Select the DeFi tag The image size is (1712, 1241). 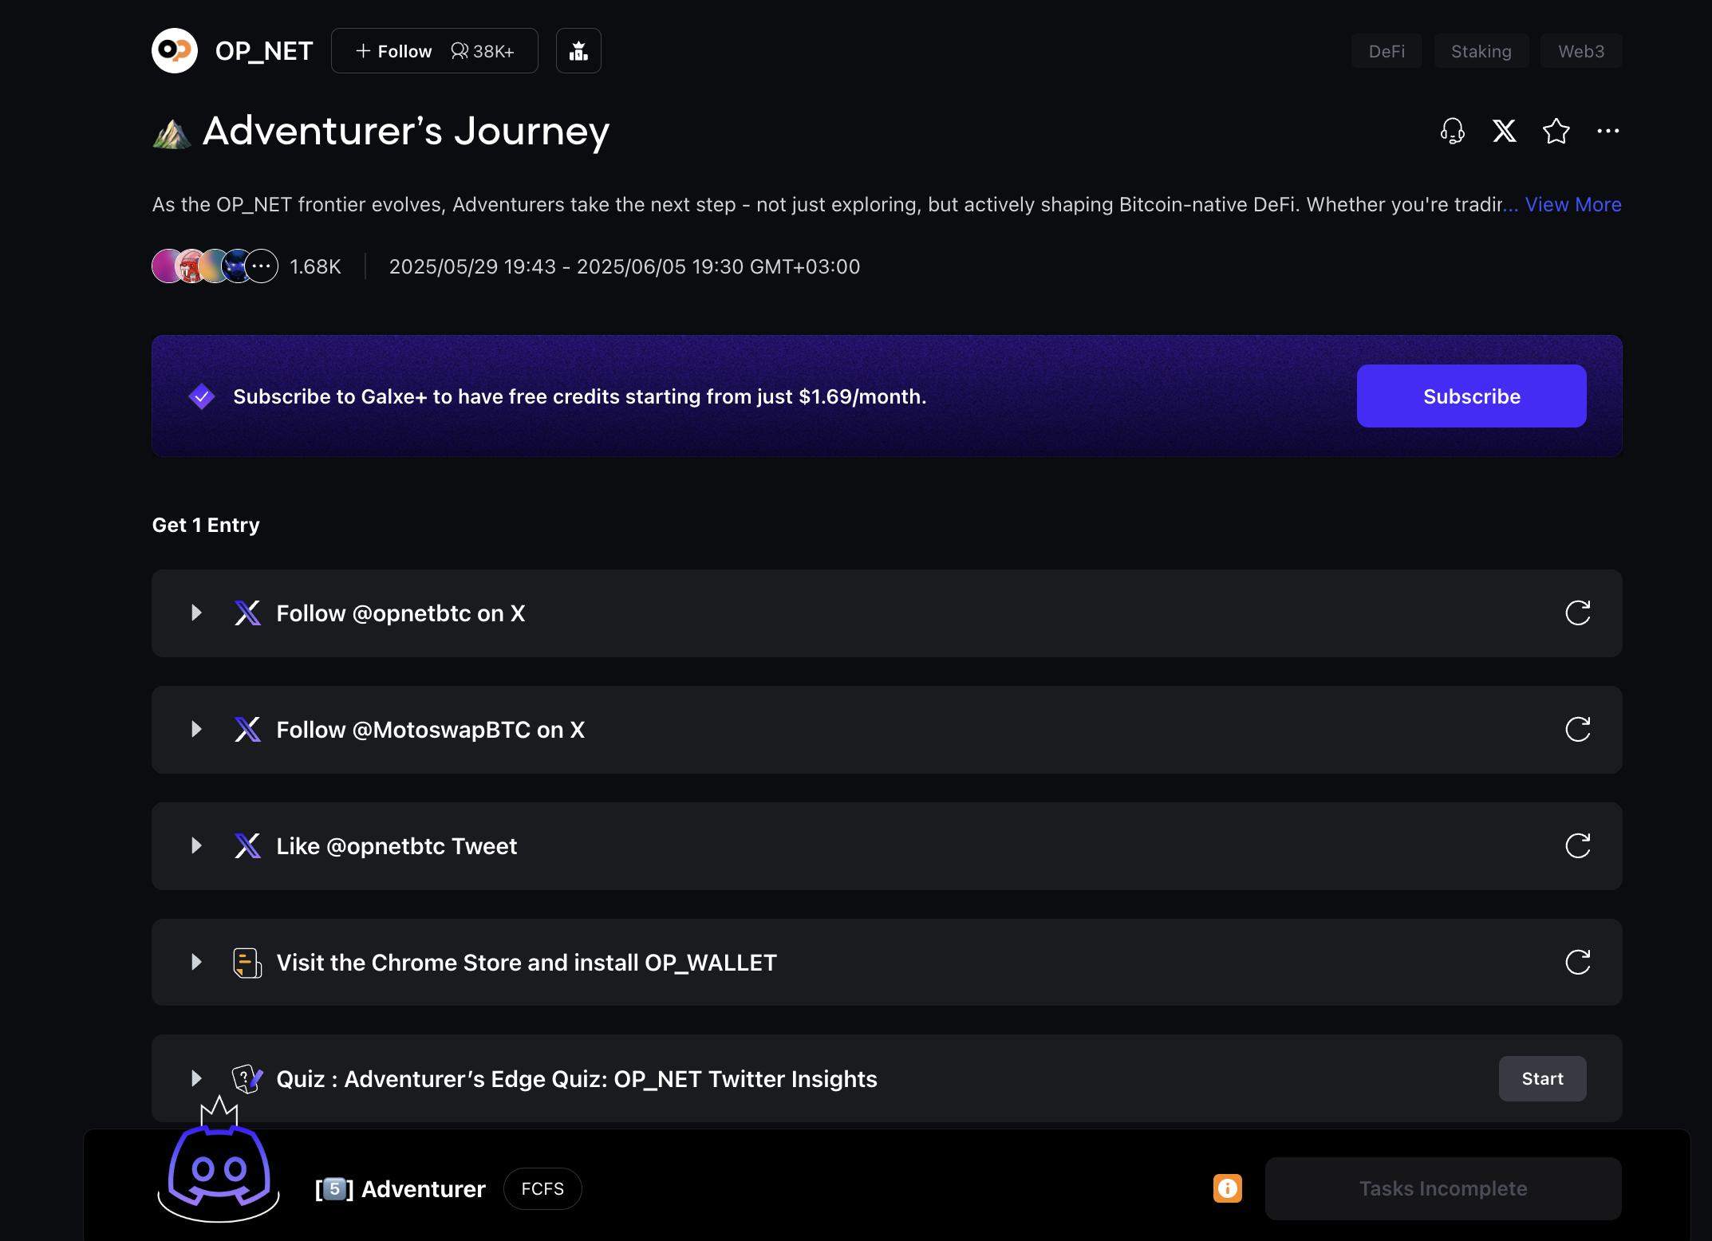1387,51
